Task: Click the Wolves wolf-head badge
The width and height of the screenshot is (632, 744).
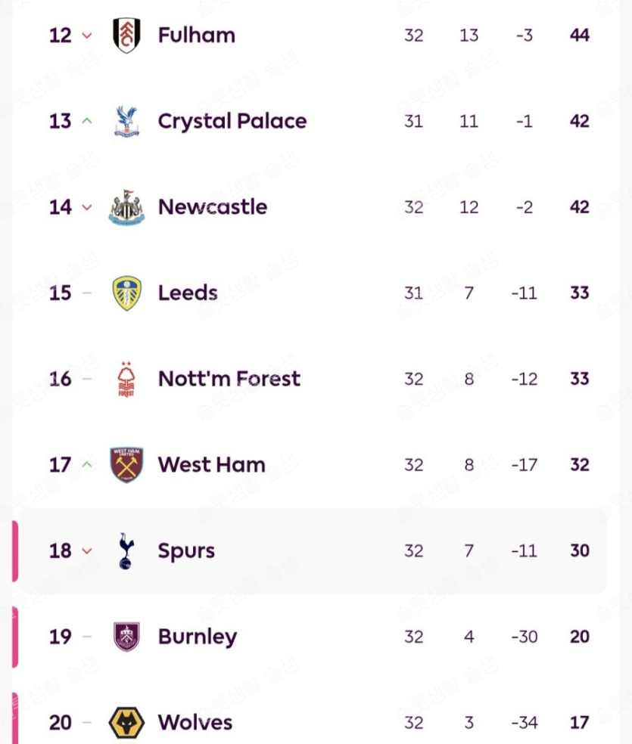Action: (126, 723)
